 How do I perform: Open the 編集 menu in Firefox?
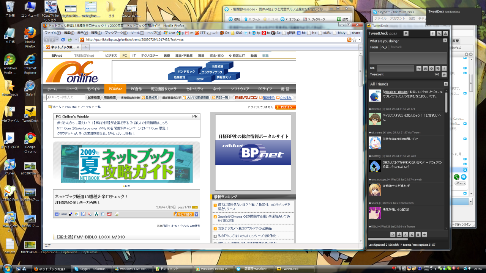point(69,33)
